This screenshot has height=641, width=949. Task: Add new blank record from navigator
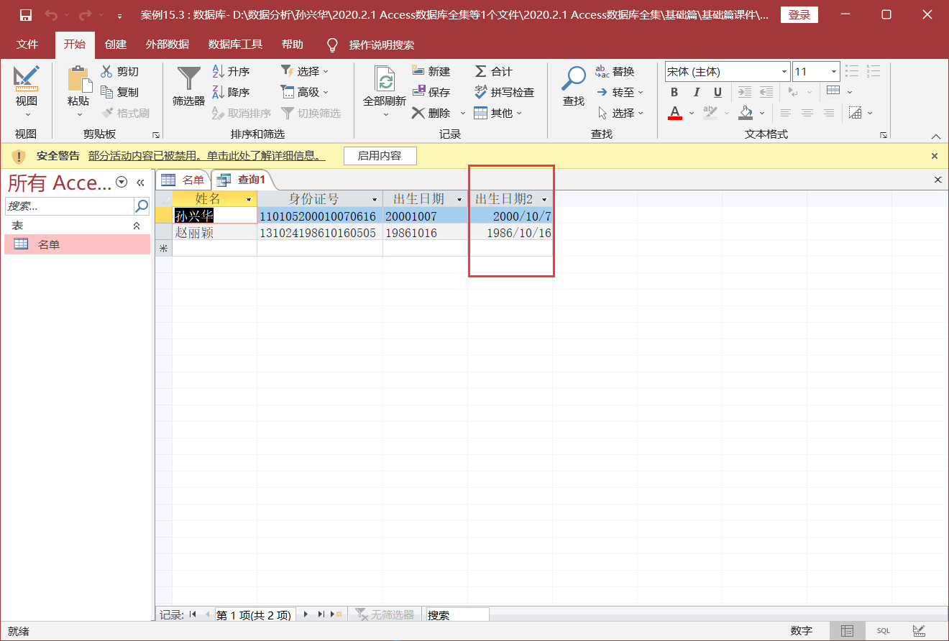[x=336, y=614]
